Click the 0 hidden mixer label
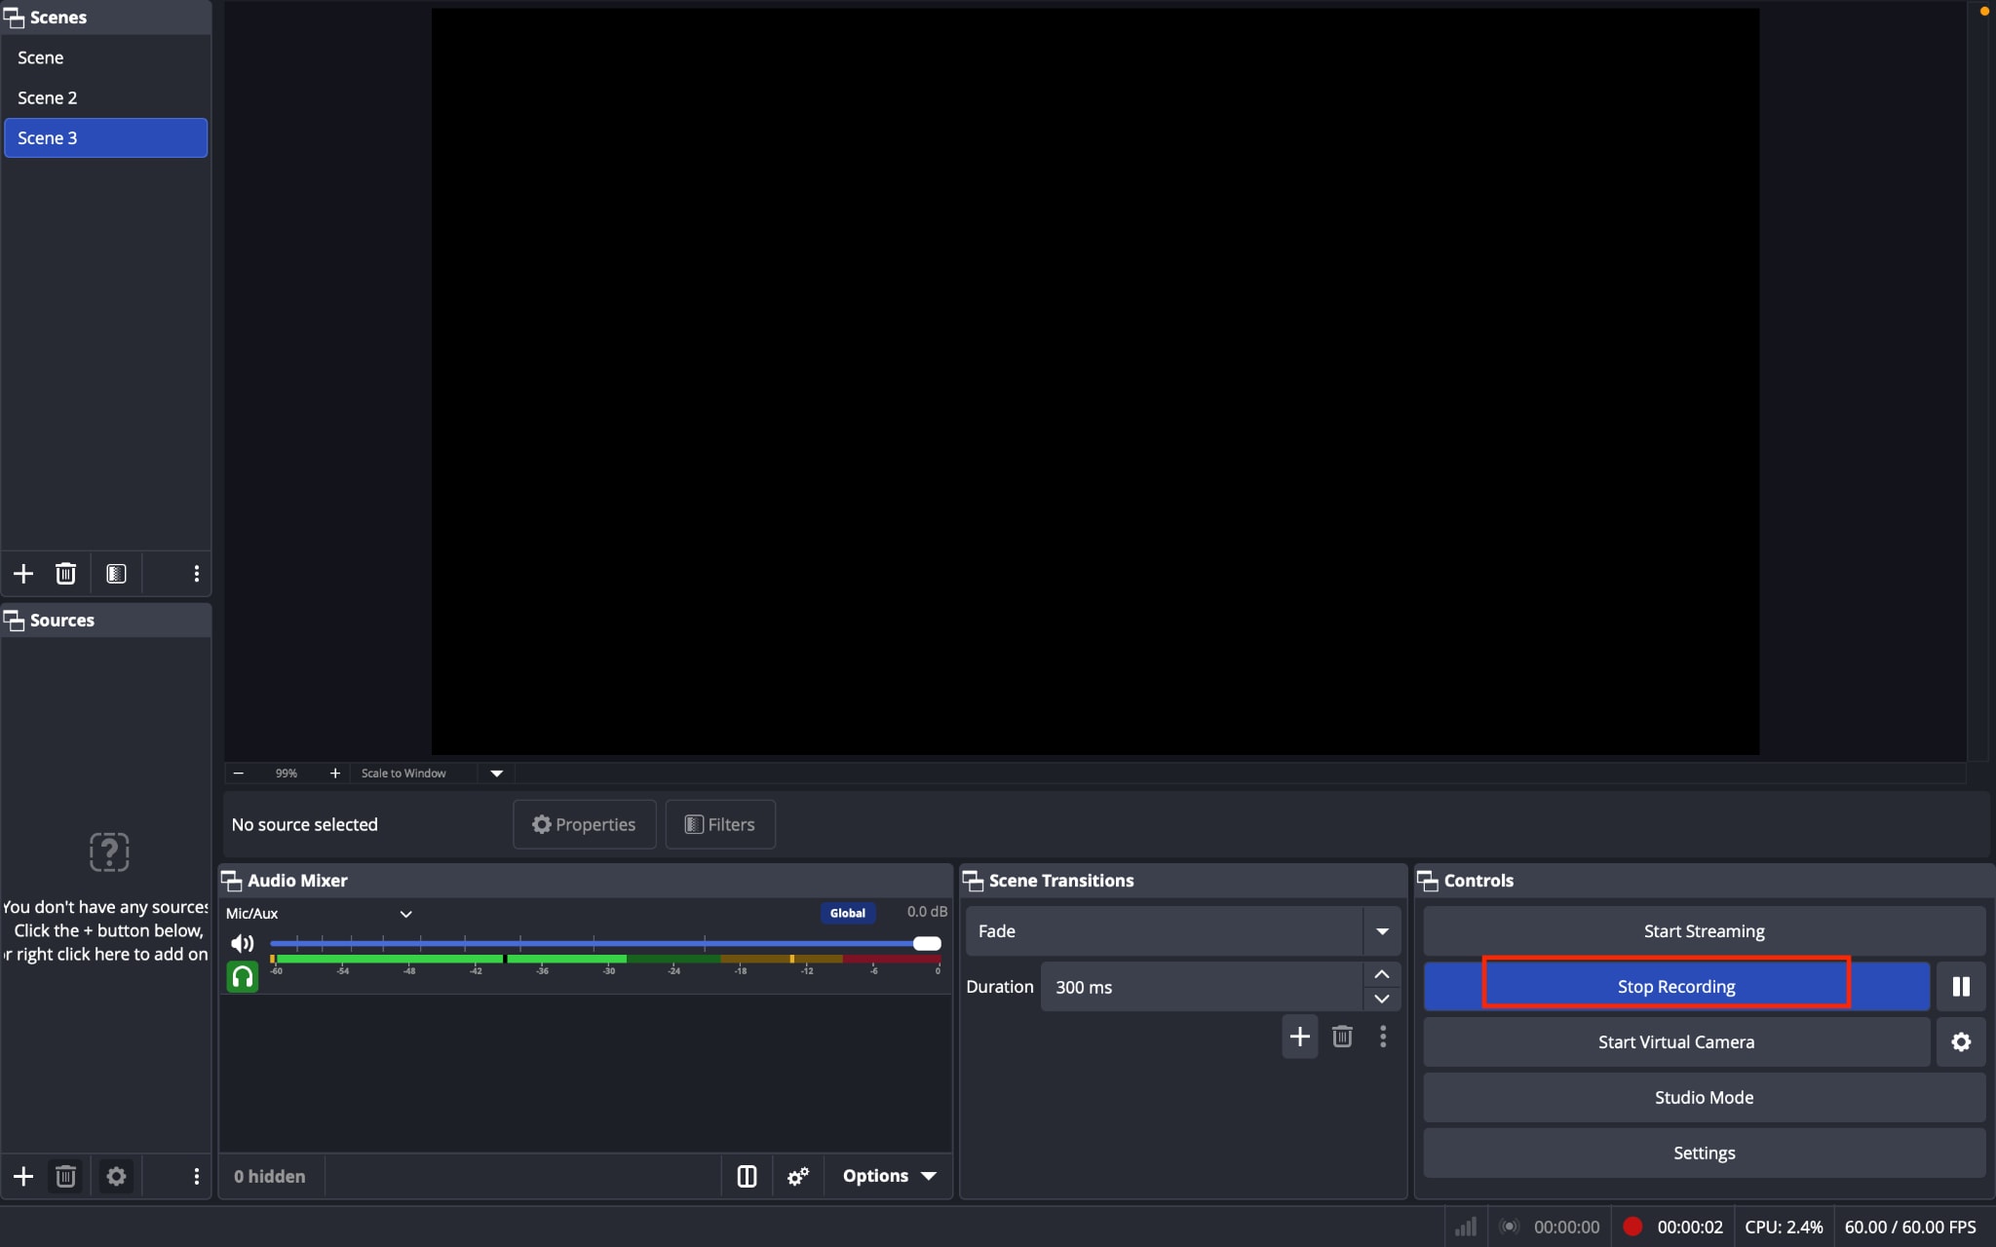Image resolution: width=1996 pixels, height=1247 pixels. [269, 1177]
